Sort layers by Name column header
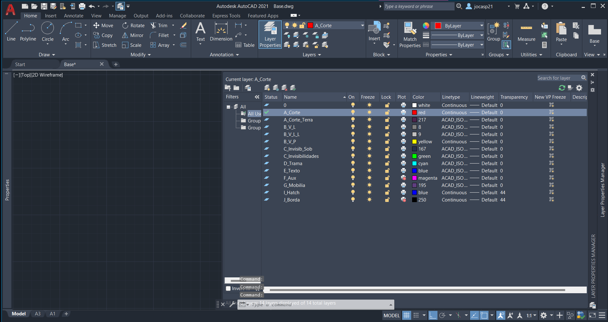The width and height of the screenshot is (608, 322). (314, 97)
